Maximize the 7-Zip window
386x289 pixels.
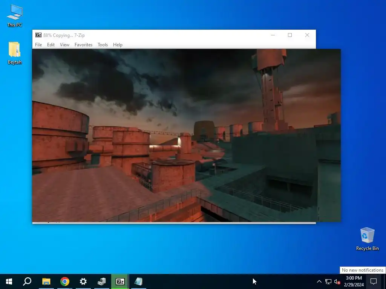(290, 35)
